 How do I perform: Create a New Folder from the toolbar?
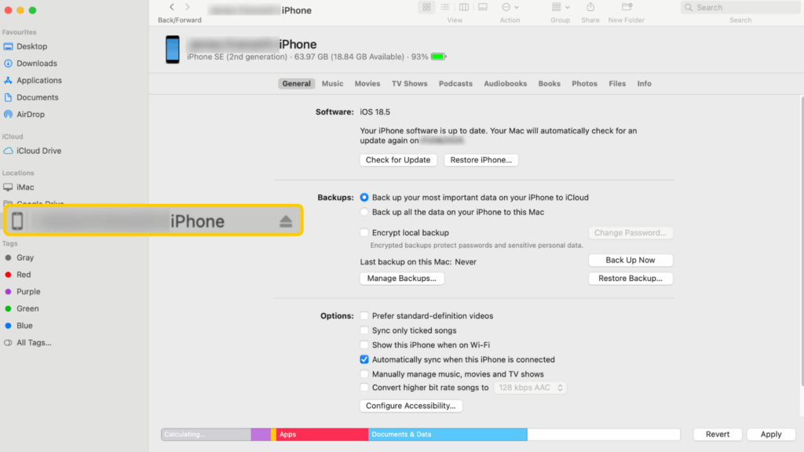(x=626, y=7)
